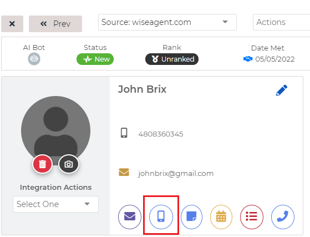Close the contact with X button
This screenshot has height=237, width=310.
12,24
